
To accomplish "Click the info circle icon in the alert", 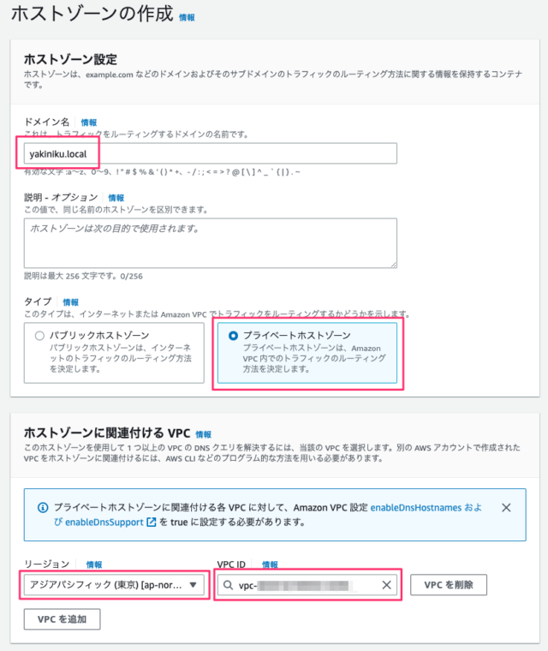I will click(43, 507).
